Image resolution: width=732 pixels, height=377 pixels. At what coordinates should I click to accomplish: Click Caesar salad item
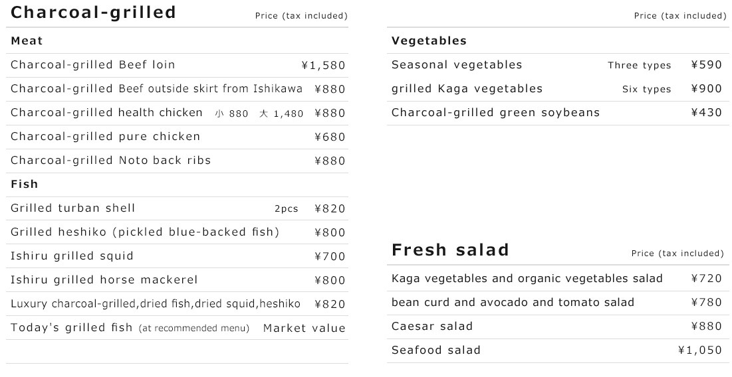pyautogui.click(x=432, y=327)
